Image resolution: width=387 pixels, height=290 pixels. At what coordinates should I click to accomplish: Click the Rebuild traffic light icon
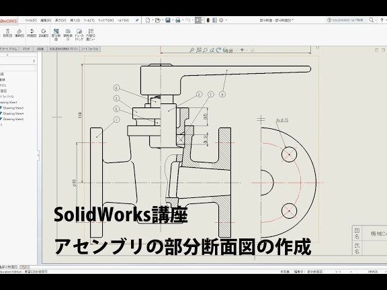tap(208, 20)
